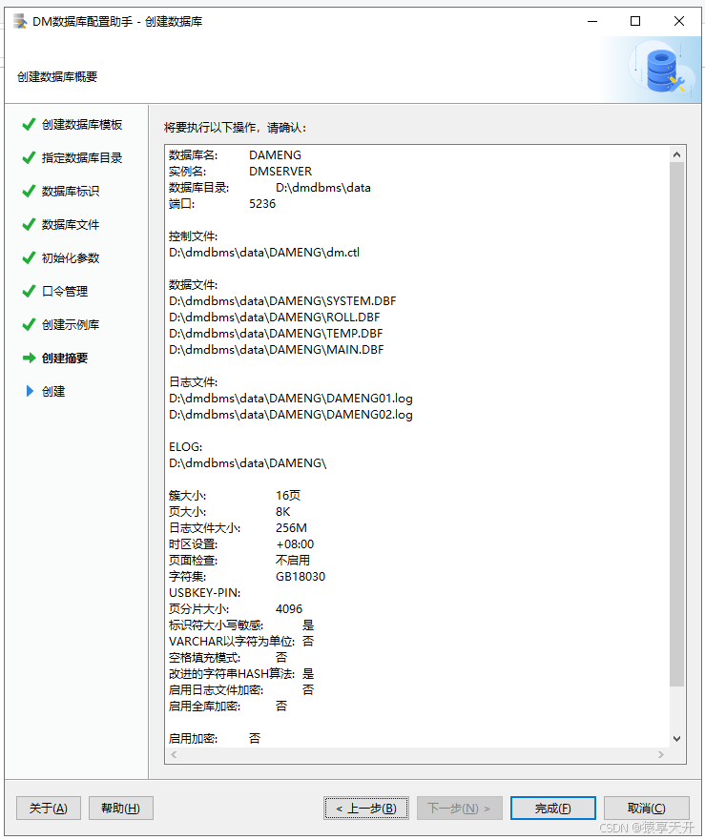Click the MAIN.DBF data file path
The width and height of the screenshot is (705, 840).
(277, 349)
